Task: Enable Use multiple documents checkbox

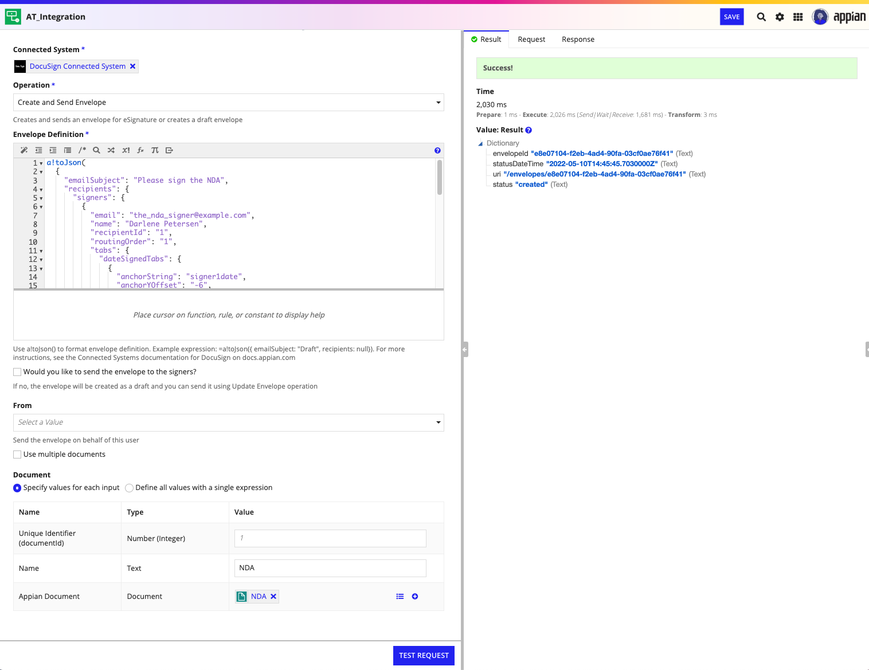Action: [17, 454]
